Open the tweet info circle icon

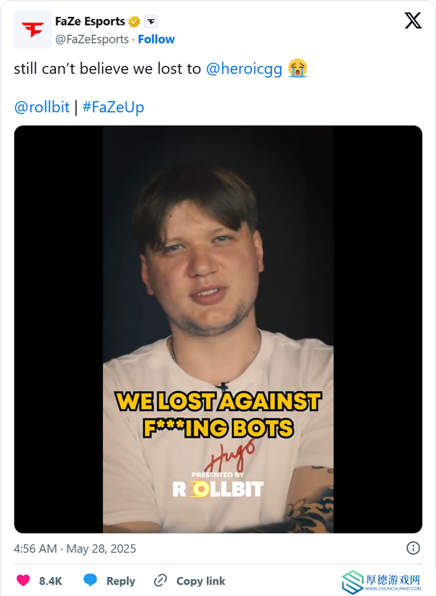(413, 548)
